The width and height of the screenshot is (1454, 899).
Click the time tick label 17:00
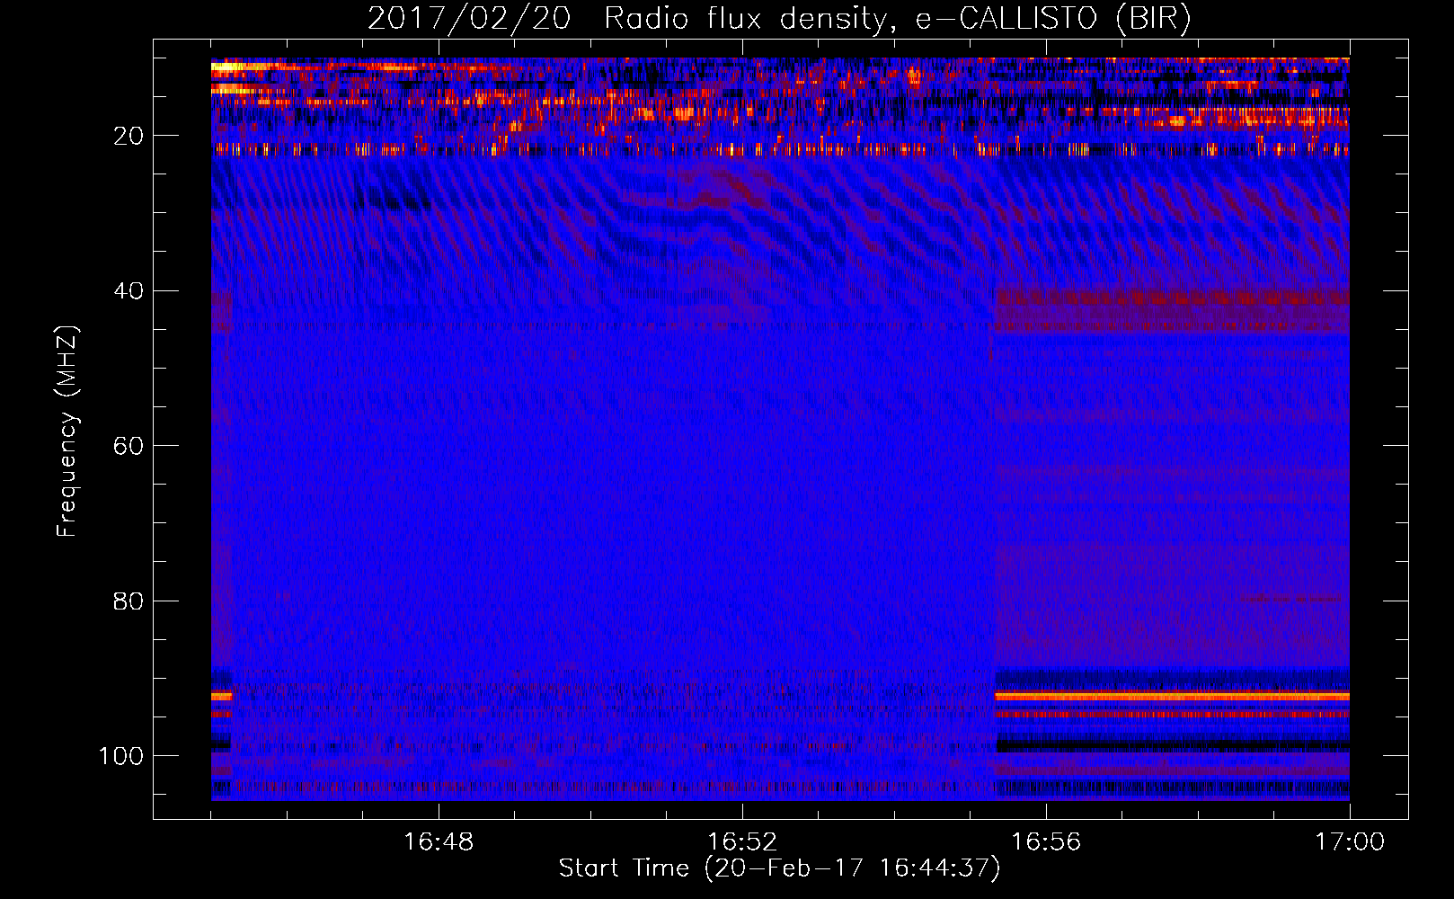[x=1350, y=841]
